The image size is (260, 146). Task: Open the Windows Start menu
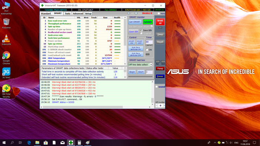(x=4, y=143)
